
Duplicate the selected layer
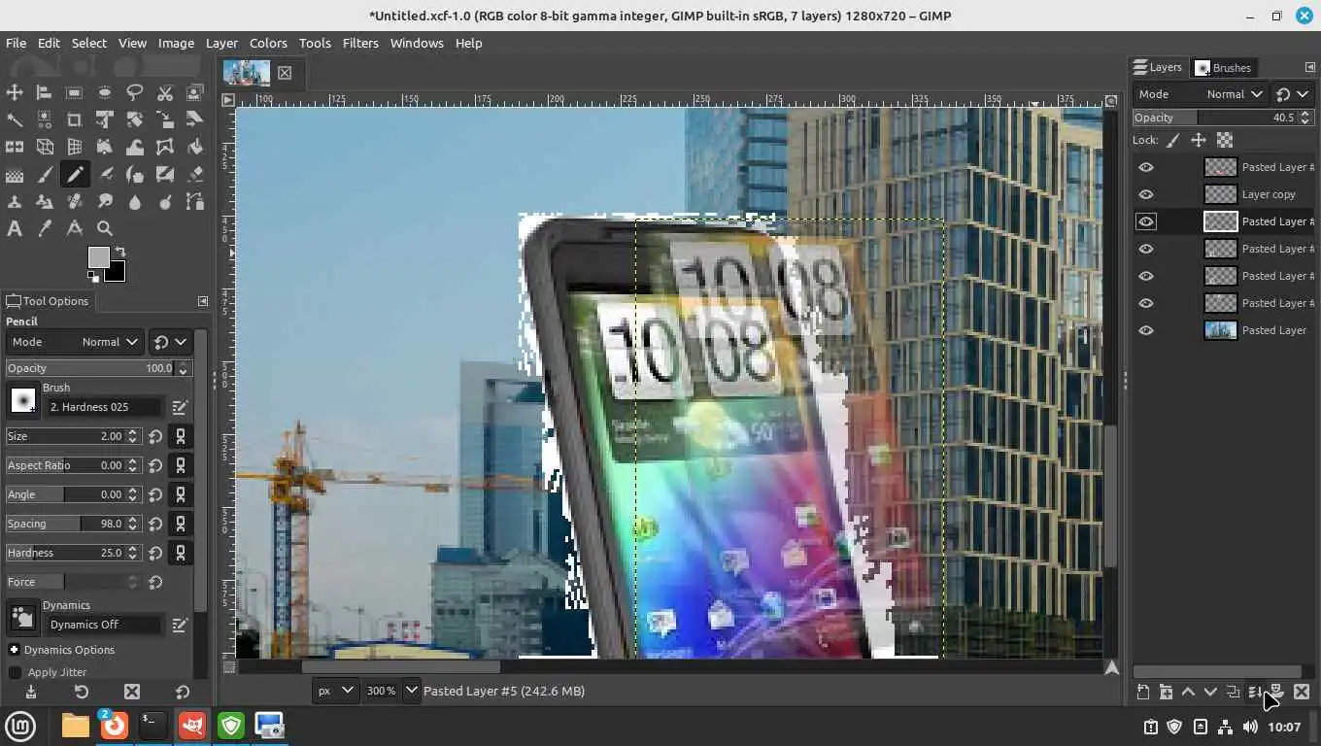(x=1233, y=692)
